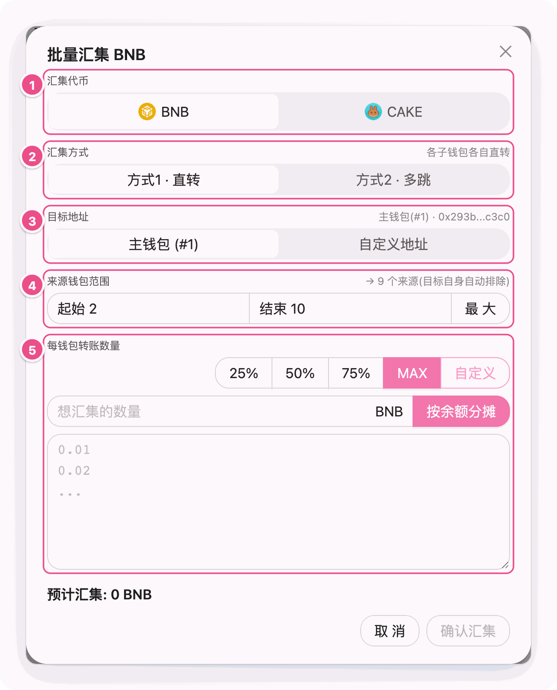Screen dimensions: 557x690
Task: Select the CAKE token option
Action: [393, 112]
